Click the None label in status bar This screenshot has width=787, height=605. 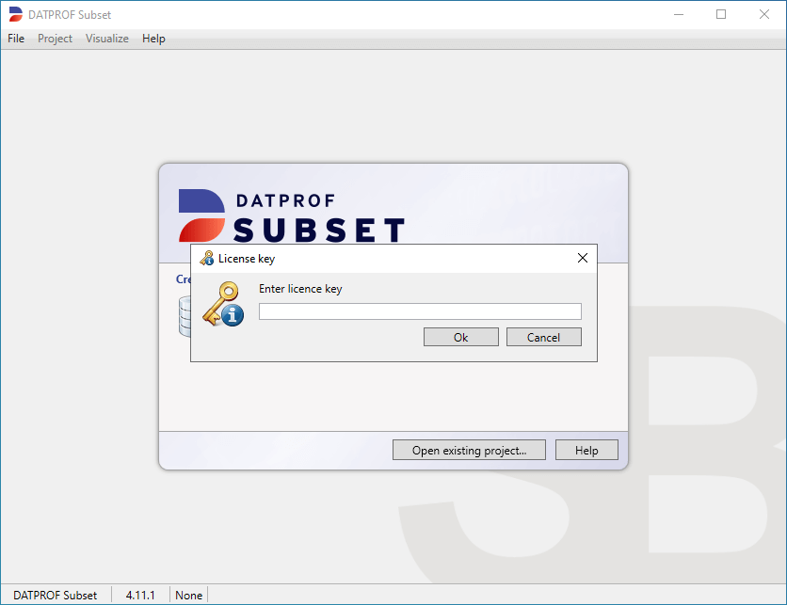click(x=188, y=595)
